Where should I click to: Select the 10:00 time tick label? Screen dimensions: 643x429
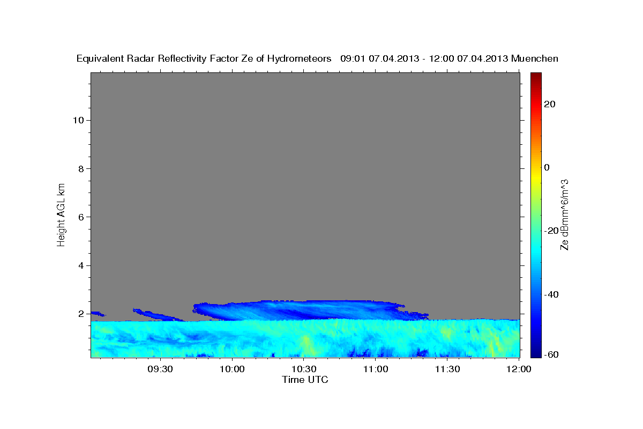coord(232,369)
